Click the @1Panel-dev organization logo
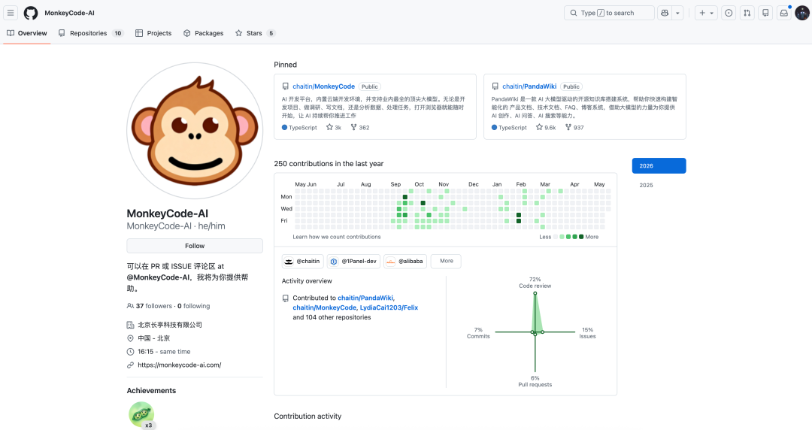This screenshot has width=812, height=430. (x=334, y=261)
